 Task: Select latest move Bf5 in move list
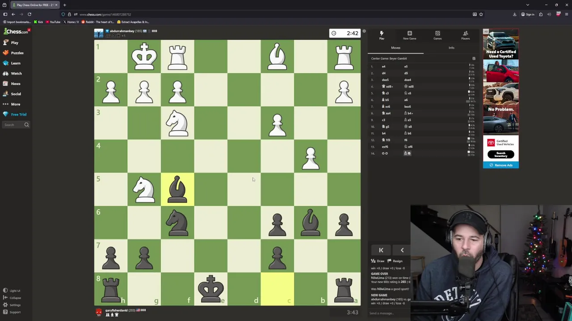coord(408,153)
